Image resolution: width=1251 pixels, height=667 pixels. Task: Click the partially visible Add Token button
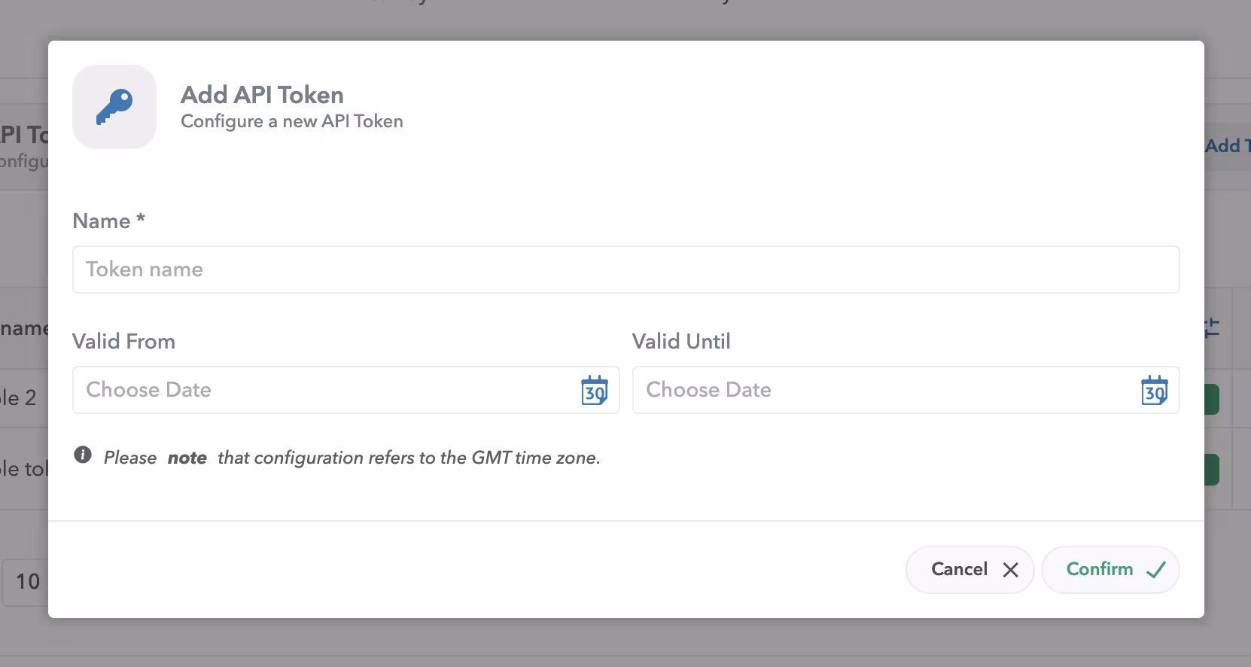(1227, 146)
